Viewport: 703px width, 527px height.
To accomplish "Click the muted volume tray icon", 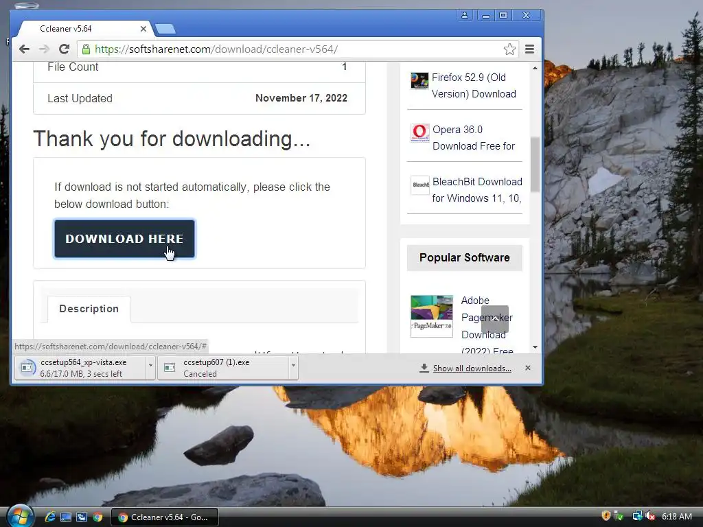I will tap(650, 516).
